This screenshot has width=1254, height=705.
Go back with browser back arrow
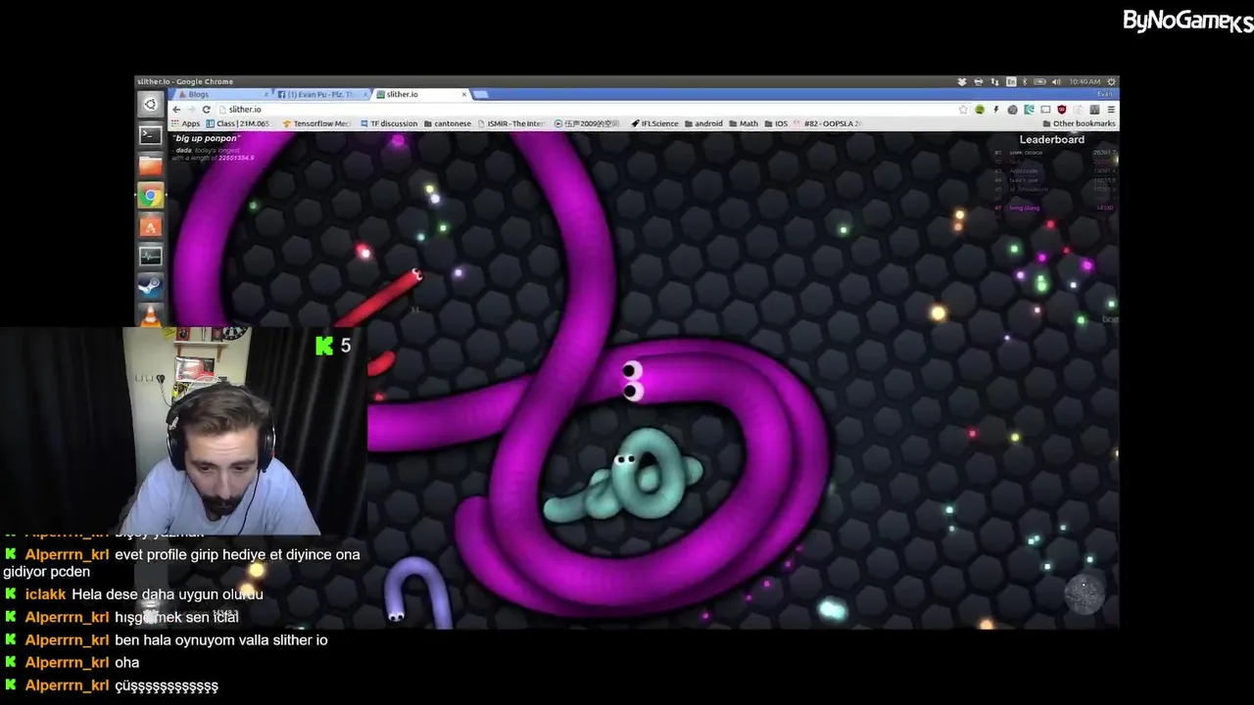tap(176, 110)
